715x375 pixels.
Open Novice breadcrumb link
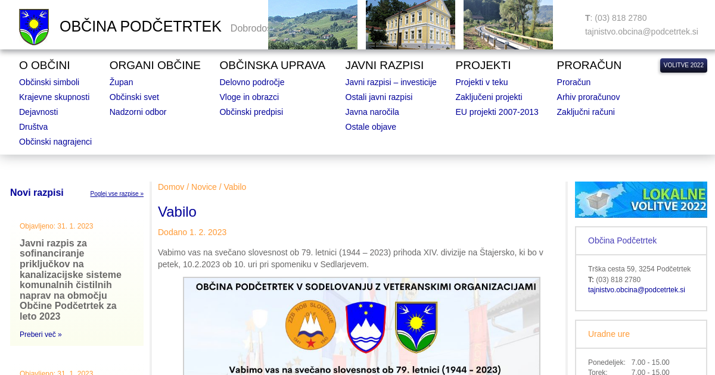tap(204, 187)
